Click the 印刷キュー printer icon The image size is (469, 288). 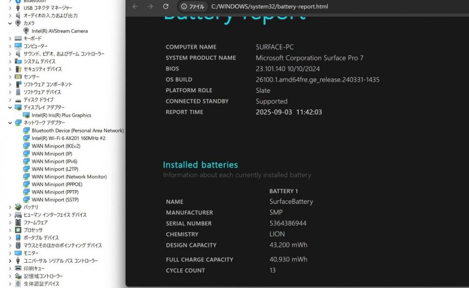click(x=18, y=268)
